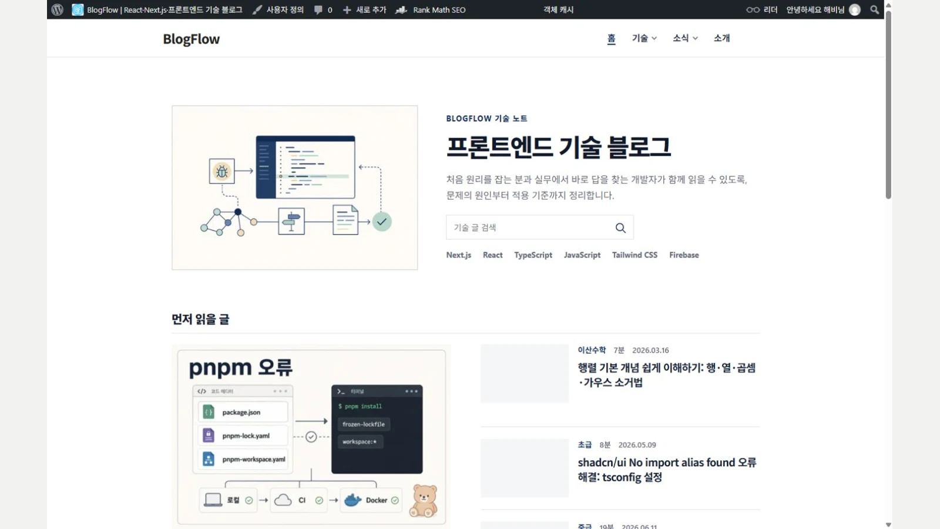Select the React tag link

click(492, 255)
